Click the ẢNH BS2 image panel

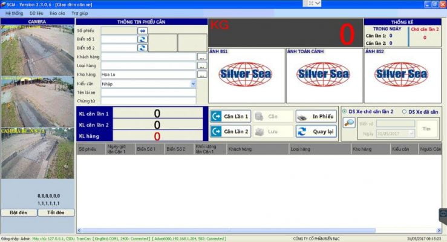tap(402, 76)
